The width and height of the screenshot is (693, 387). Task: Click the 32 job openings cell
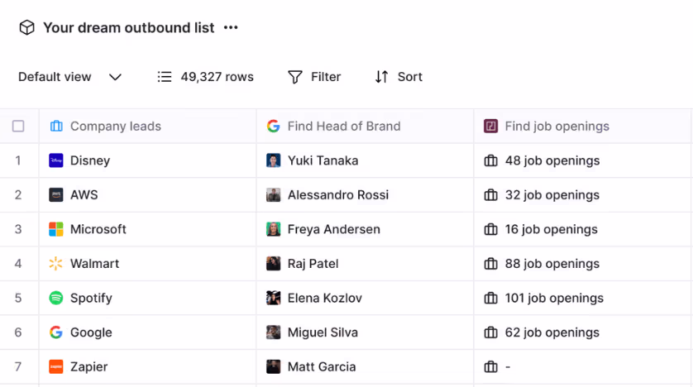tap(582, 195)
